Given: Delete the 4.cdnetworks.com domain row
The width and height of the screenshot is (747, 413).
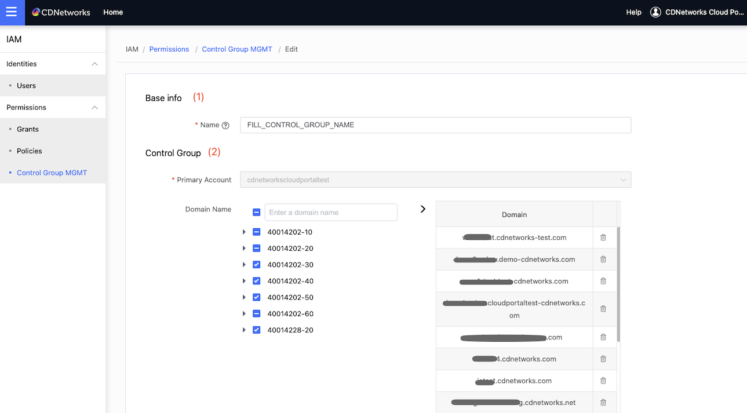Looking at the screenshot, I should 603,359.
